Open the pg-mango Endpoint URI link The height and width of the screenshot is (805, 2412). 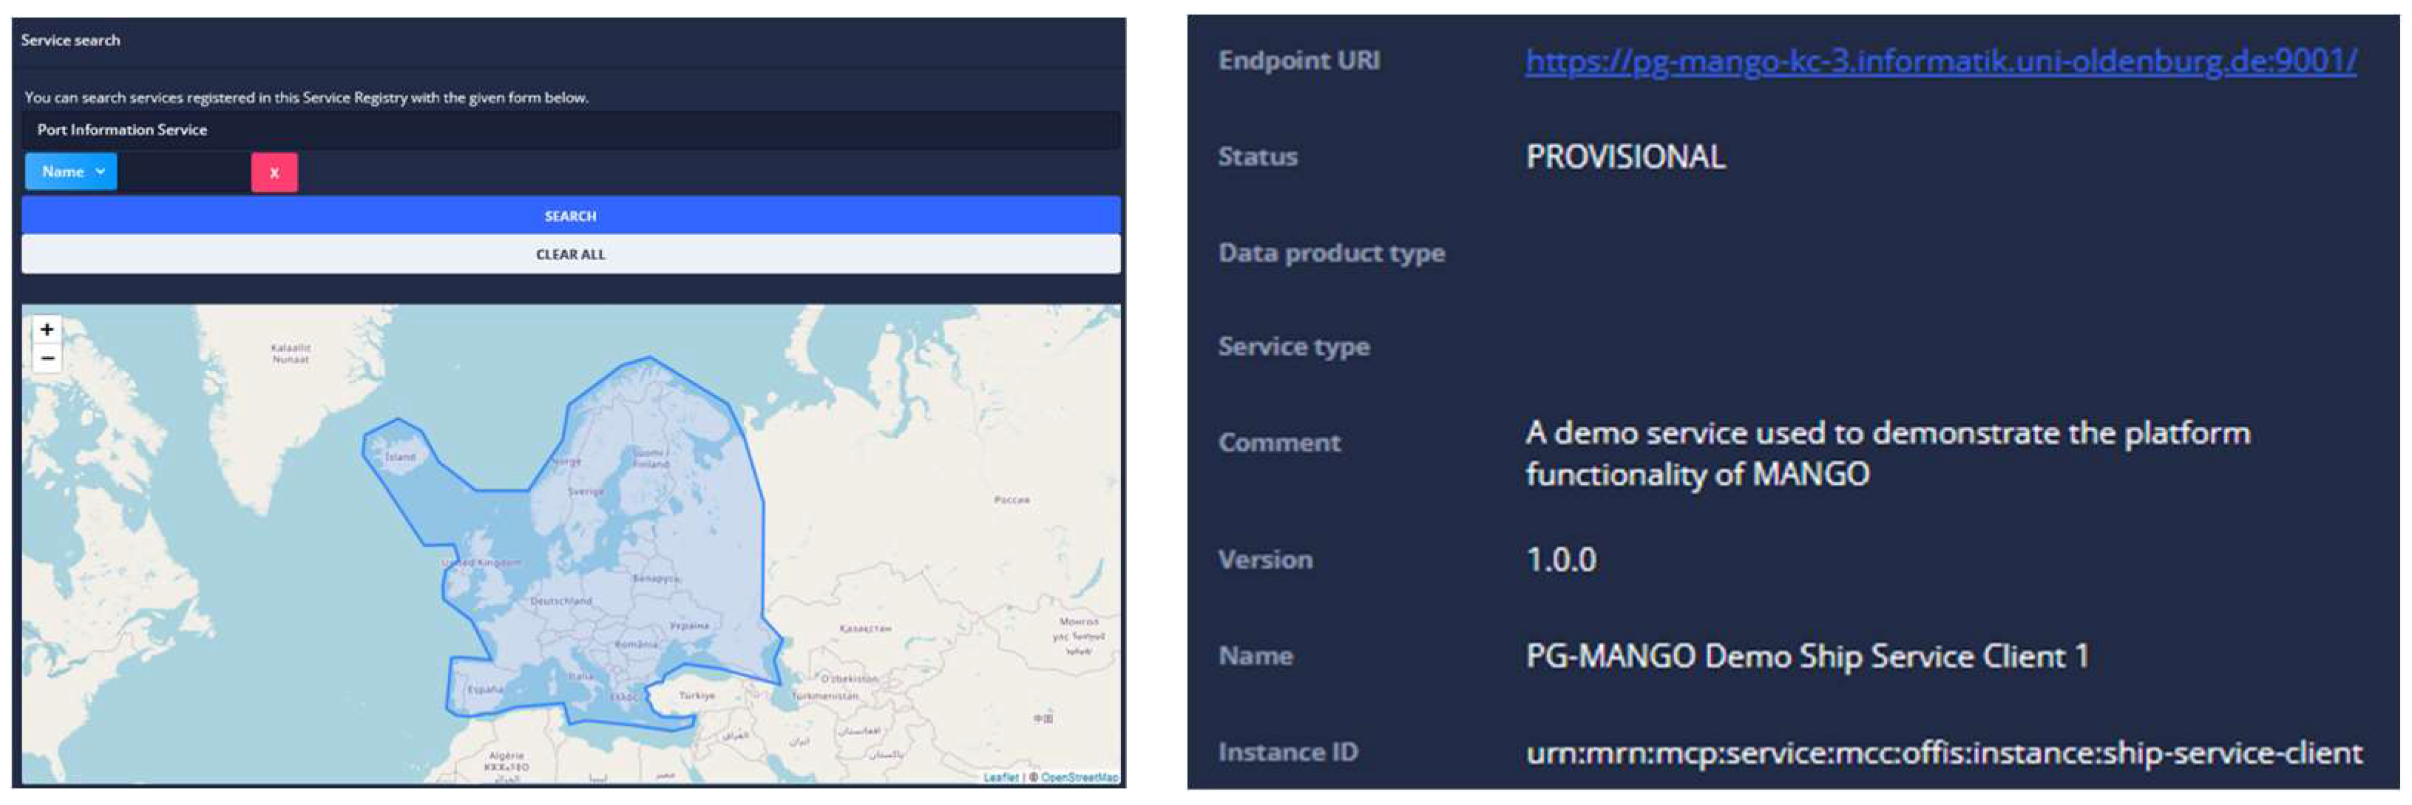(x=1940, y=62)
